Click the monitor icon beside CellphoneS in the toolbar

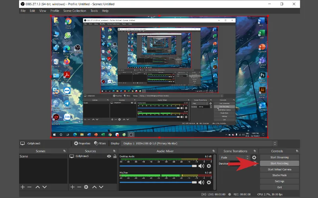[23, 143]
